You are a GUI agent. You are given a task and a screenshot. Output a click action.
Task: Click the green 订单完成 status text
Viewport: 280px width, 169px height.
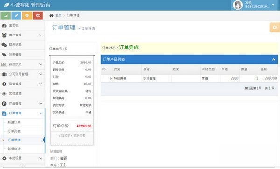129,48
